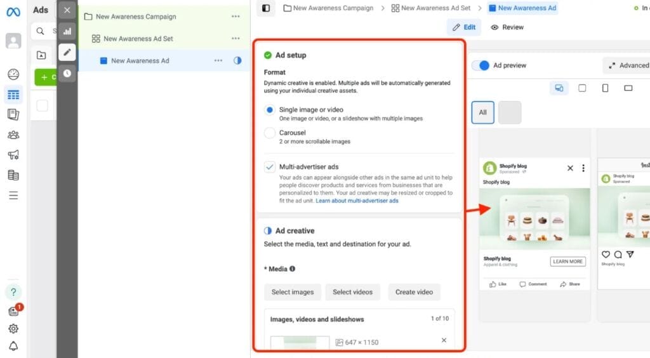Screen dimensions: 650x358
Task: Select the multi-device preview icon
Action: click(x=559, y=88)
